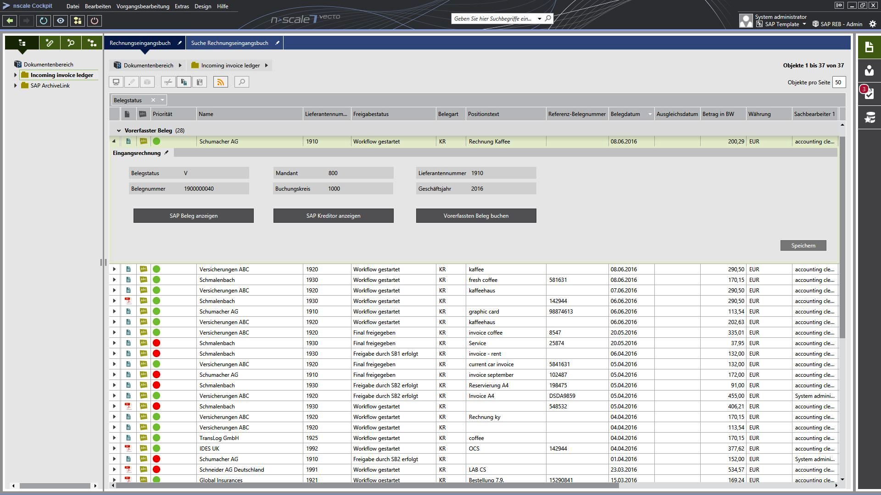Image resolution: width=881 pixels, height=495 pixels.
Task: Open the Bearbeiten menu
Action: (98, 6)
